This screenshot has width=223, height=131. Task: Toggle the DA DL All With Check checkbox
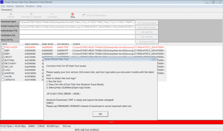84,15
